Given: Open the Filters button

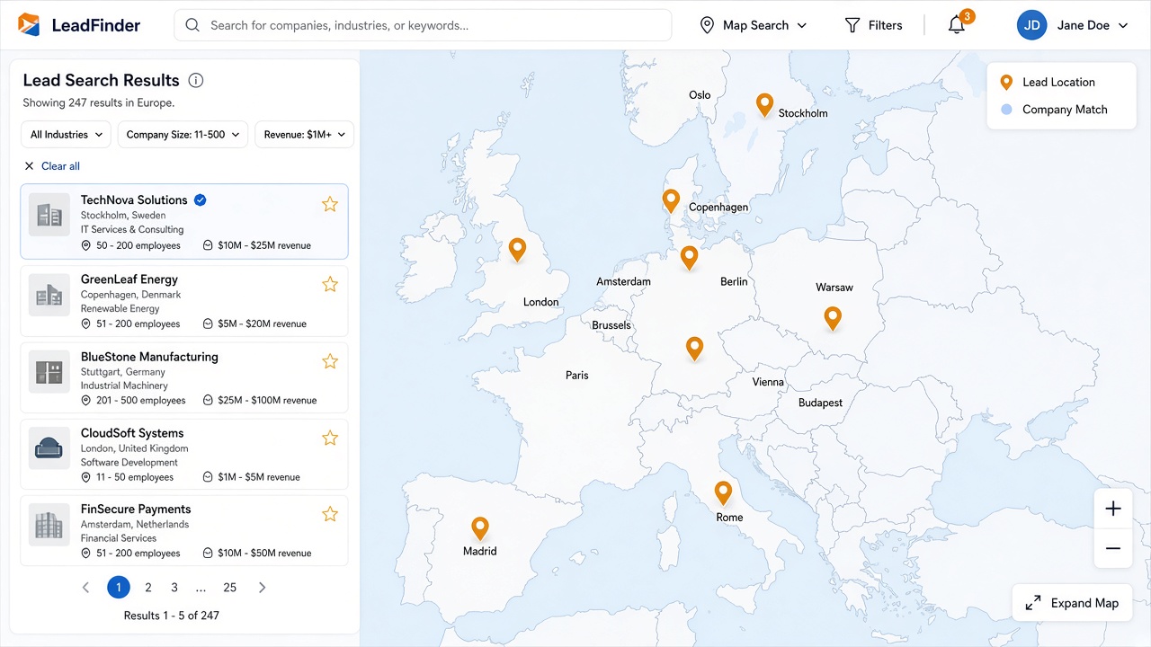Looking at the screenshot, I should (x=874, y=25).
